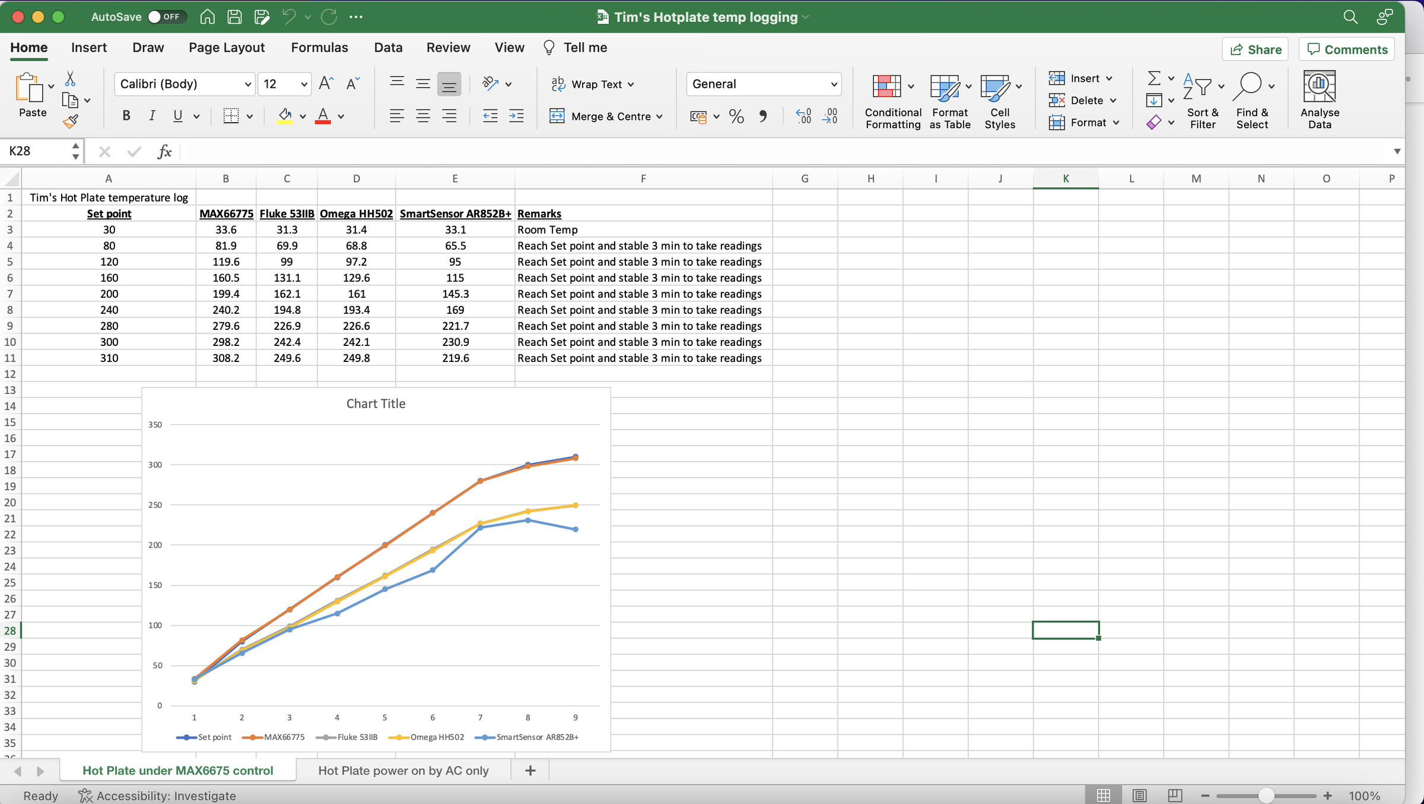
Task: Click the Percent Style icon
Action: click(736, 116)
